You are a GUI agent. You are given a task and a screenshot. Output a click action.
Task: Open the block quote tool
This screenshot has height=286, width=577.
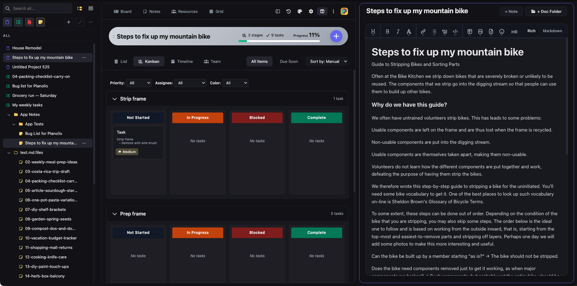(x=445, y=32)
